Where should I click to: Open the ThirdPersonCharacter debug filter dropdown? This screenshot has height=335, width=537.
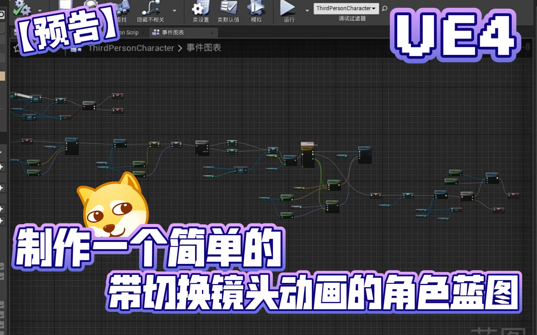(345, 9)
